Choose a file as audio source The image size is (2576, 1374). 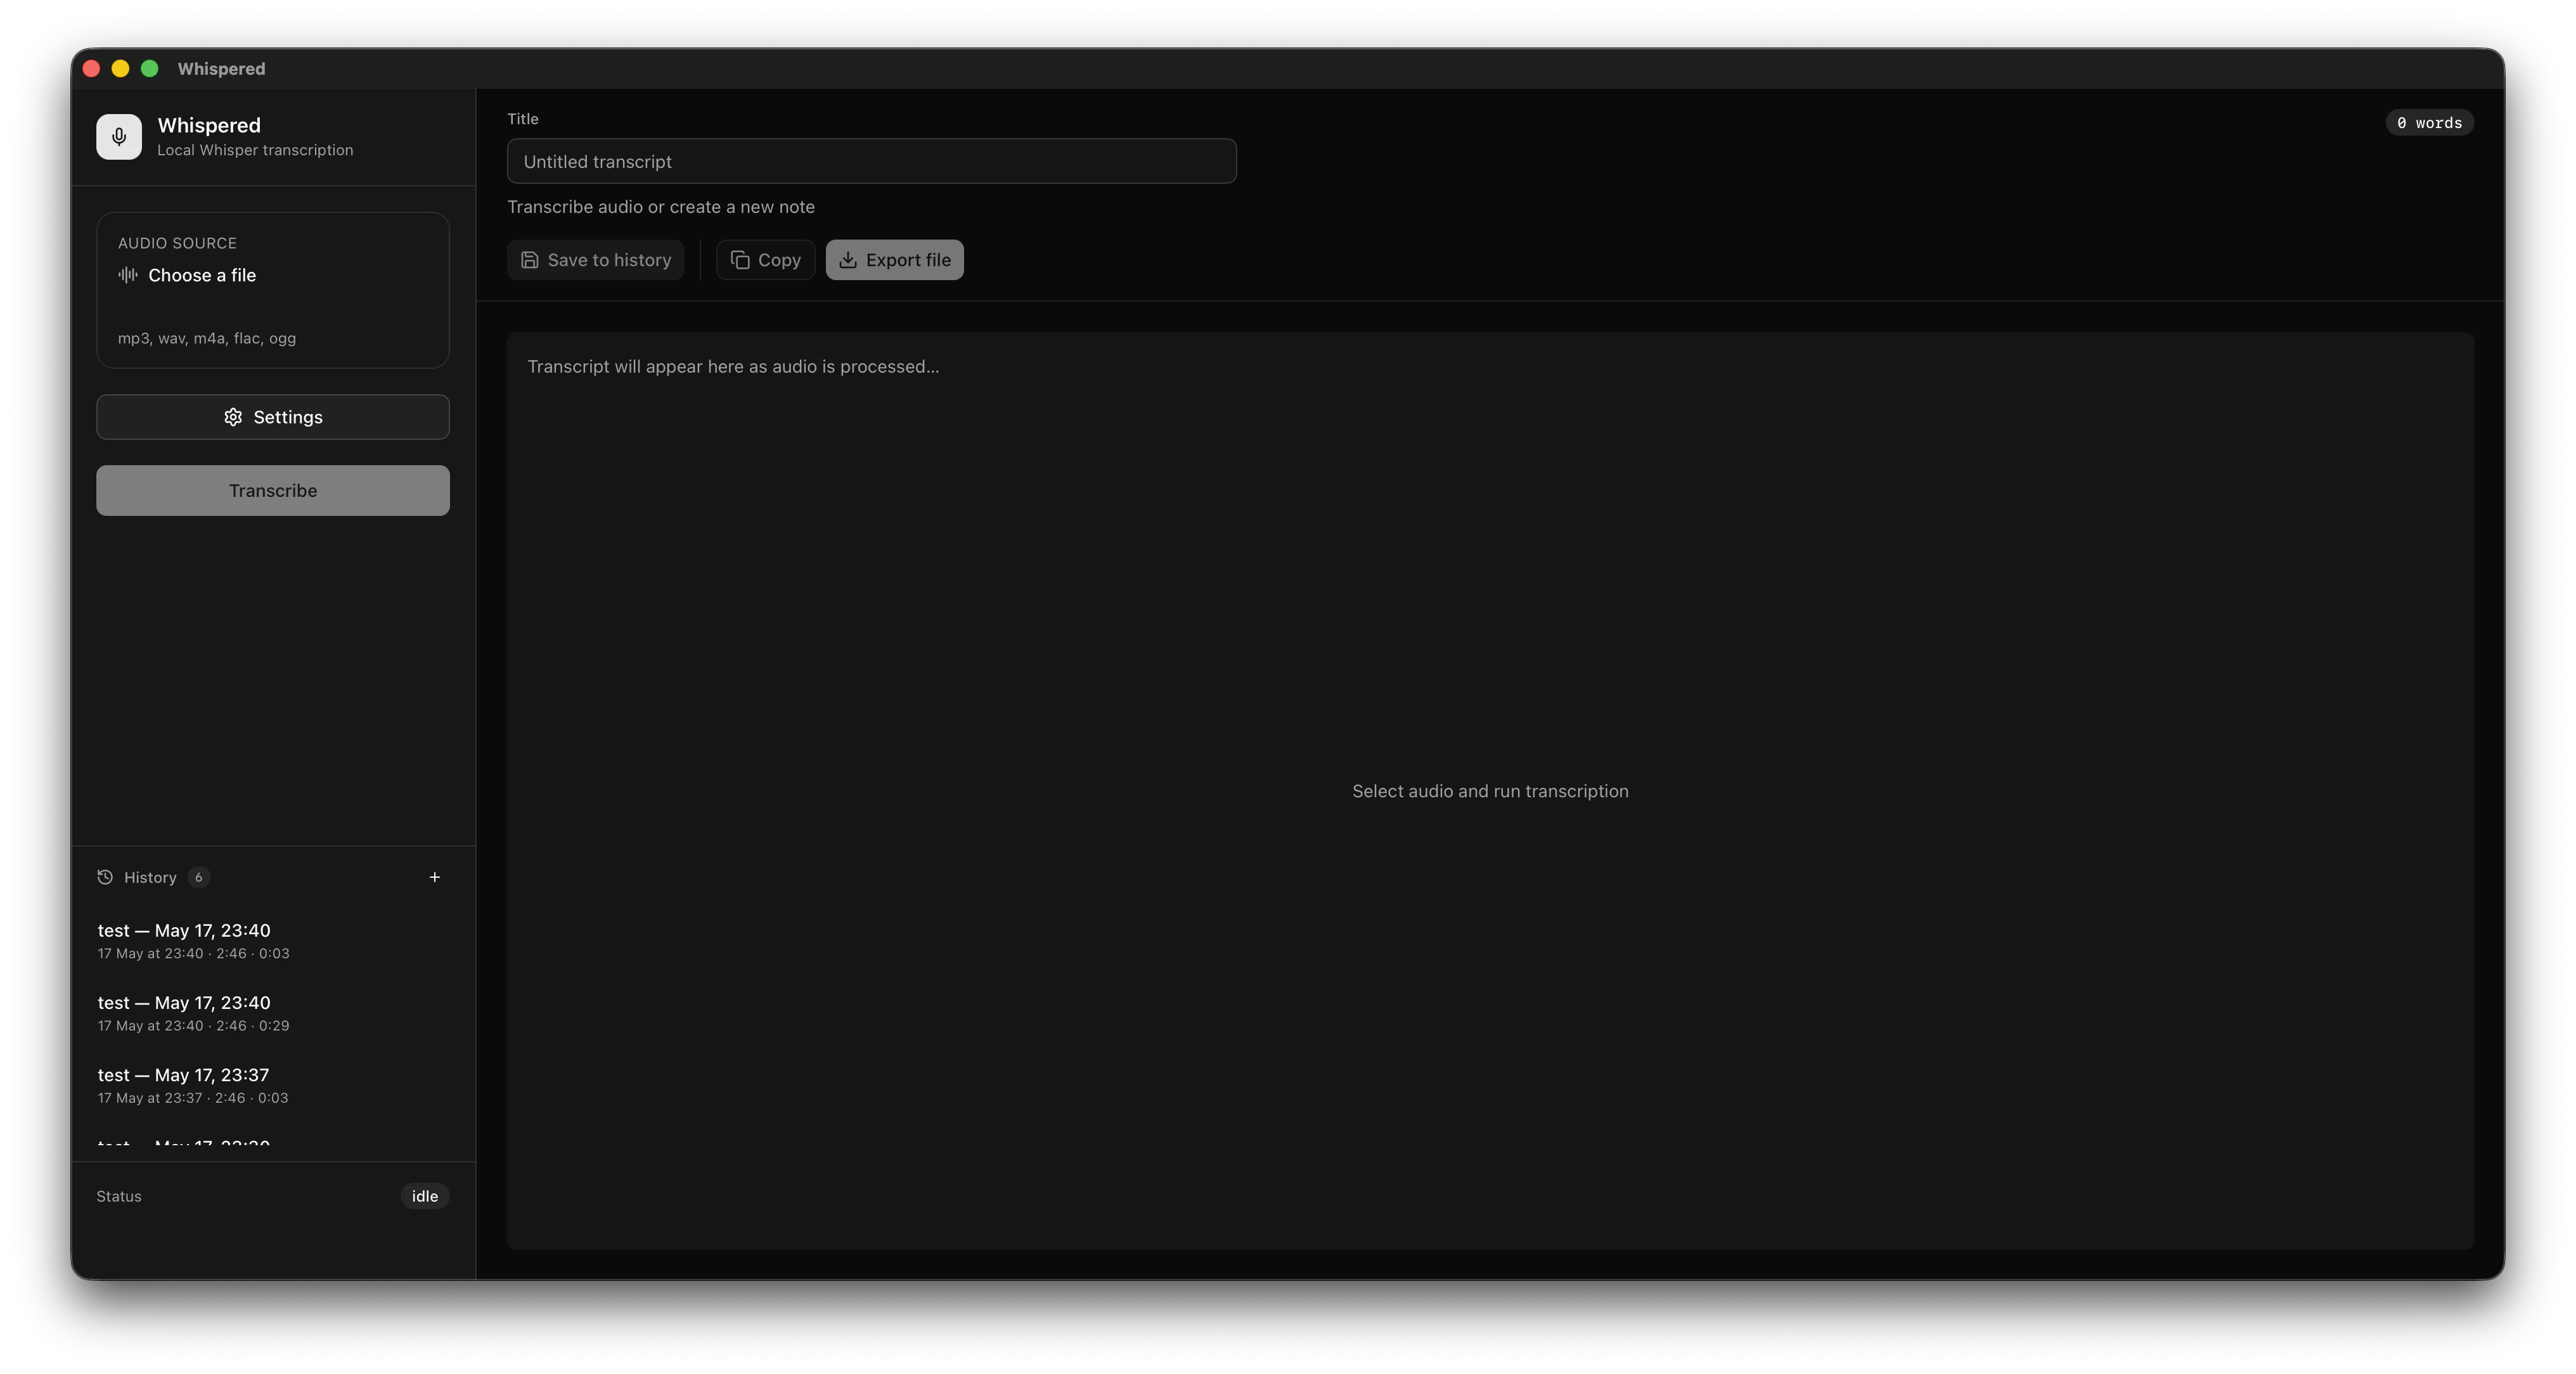(273, 290)
